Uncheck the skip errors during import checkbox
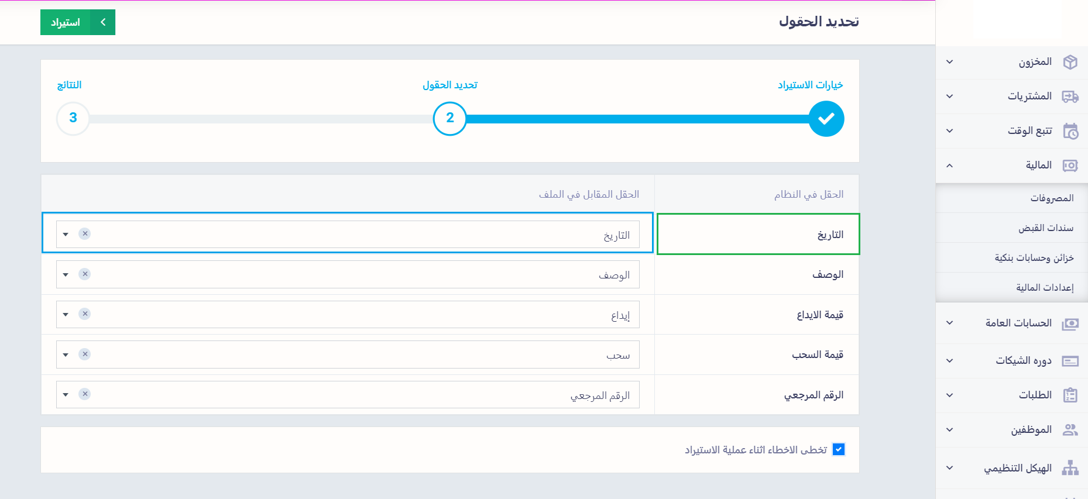This screenshot has width=1088, height=499. tap(839, 449)
